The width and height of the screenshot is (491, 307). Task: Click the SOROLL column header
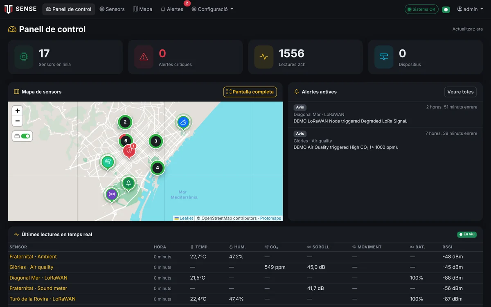click(318, 247)
